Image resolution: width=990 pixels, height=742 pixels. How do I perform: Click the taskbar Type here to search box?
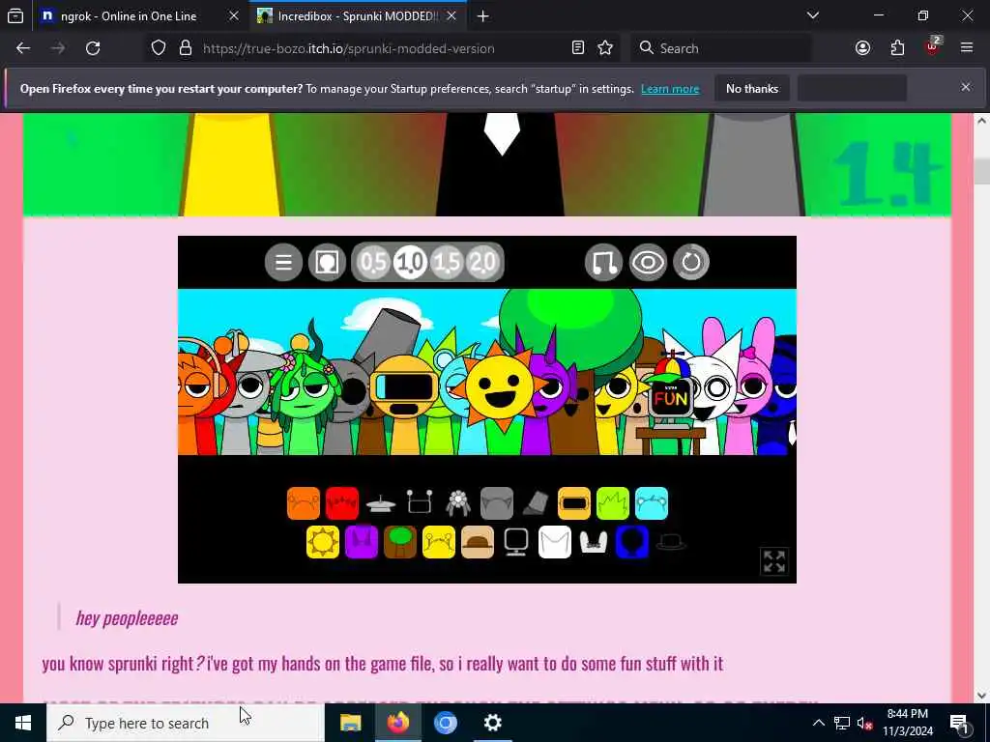click(x=186, y=723)
